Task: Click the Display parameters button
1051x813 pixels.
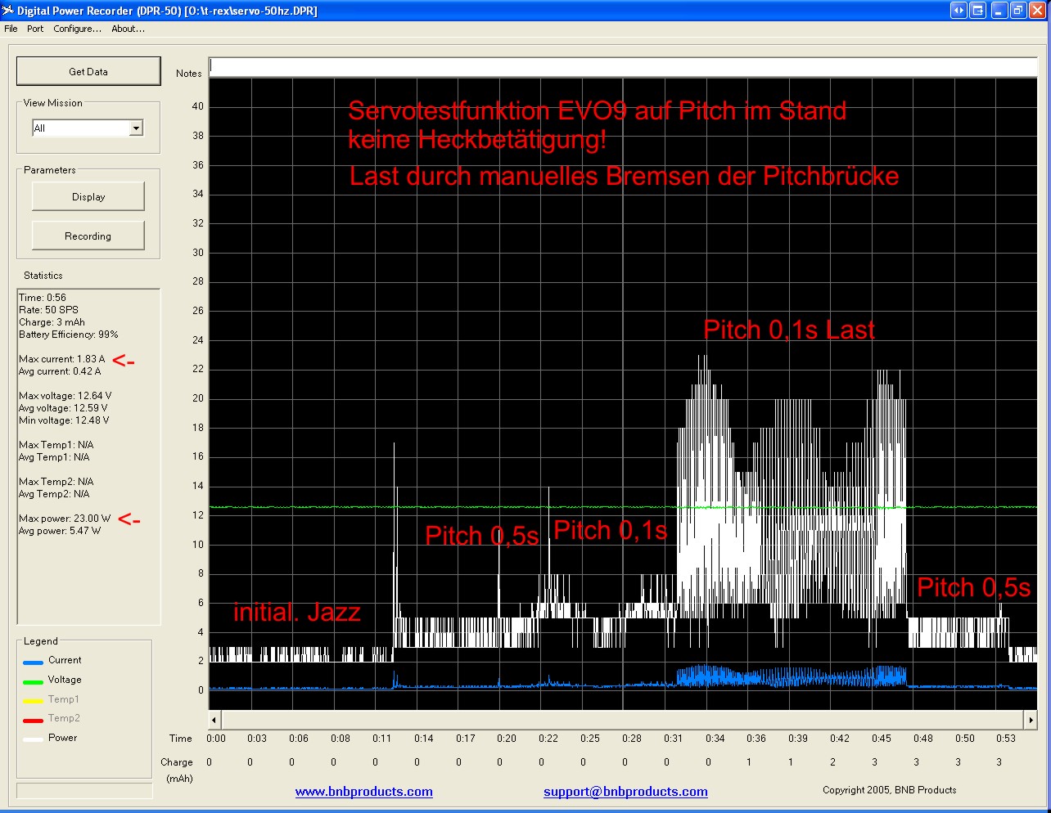Action: pyautogui.click(x=88, y=196)
